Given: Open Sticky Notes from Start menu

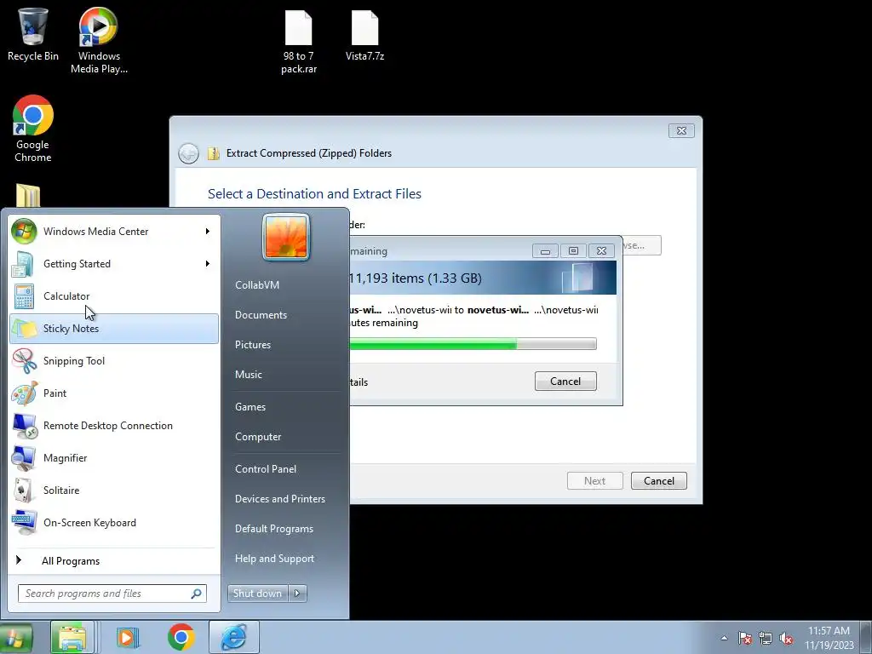Looking at the screenshot, I should [x=114, y=329].
